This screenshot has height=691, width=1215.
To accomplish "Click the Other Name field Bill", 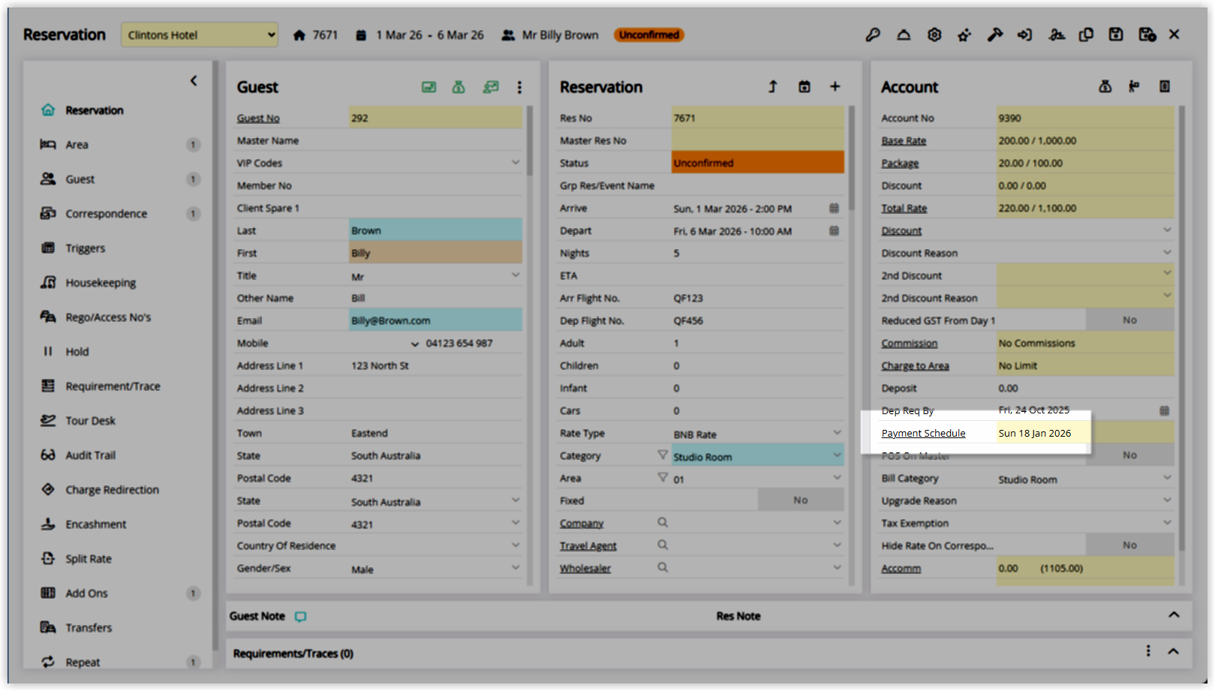I will click(435, 298).
